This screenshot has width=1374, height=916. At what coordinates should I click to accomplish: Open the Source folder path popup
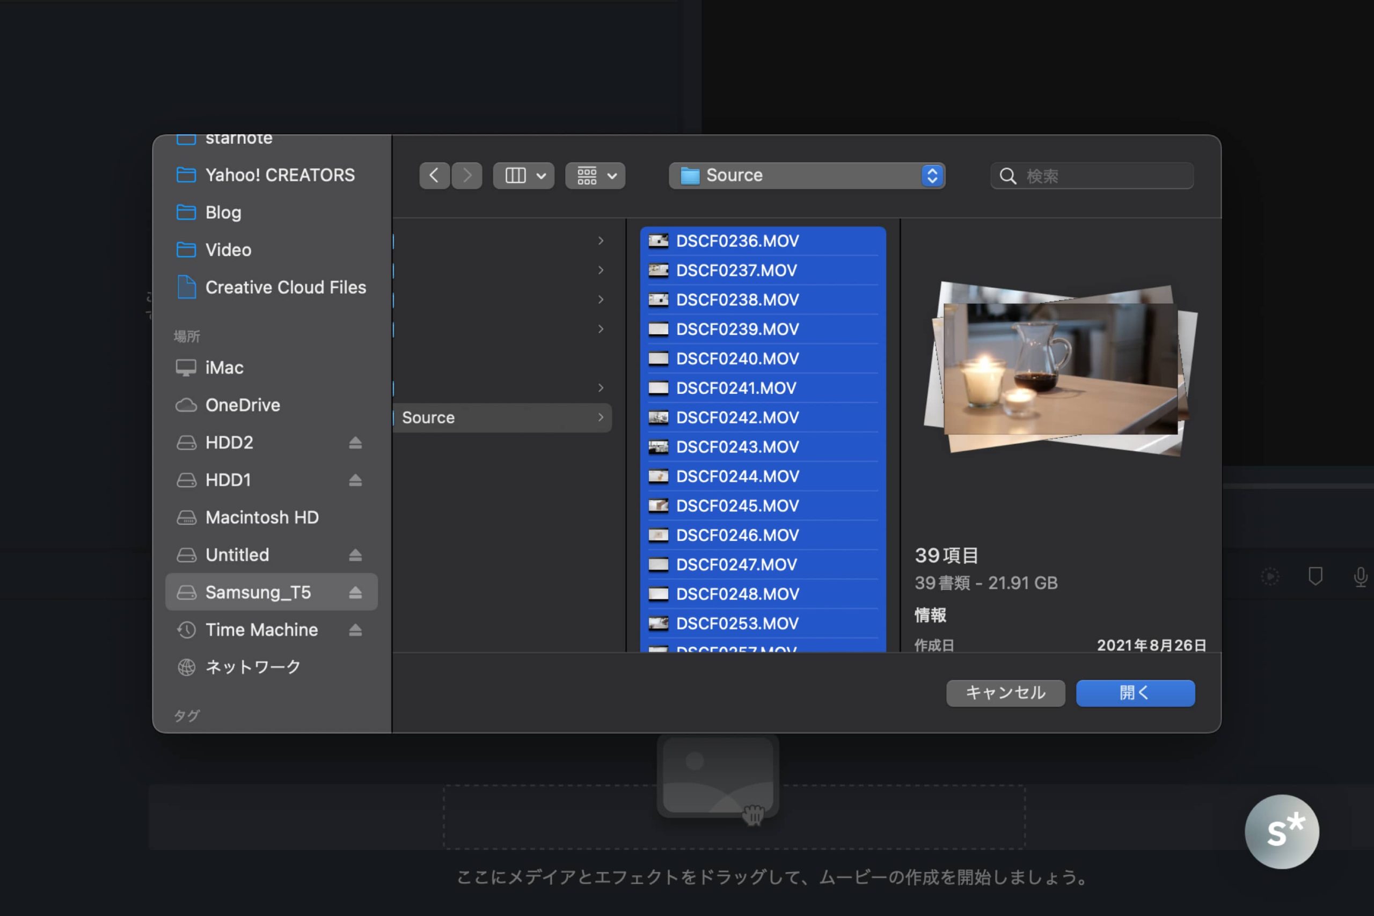806,175
